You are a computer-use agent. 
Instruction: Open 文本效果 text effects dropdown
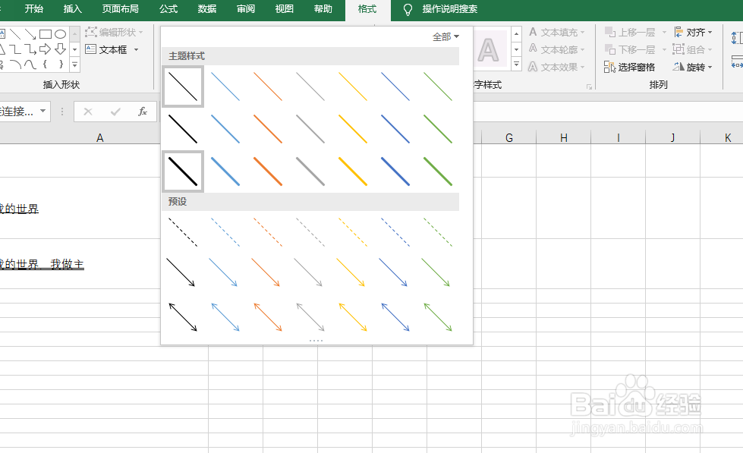pos(557,67)
